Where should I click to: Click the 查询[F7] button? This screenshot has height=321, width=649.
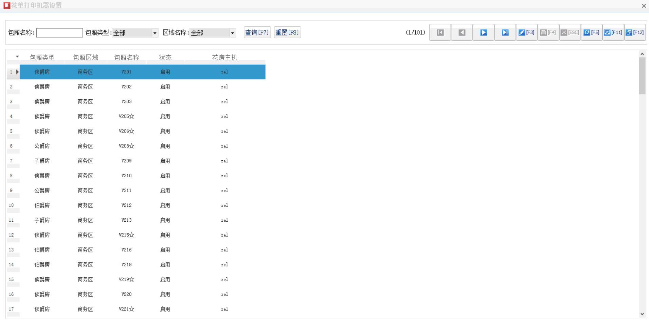coord(257,33)
